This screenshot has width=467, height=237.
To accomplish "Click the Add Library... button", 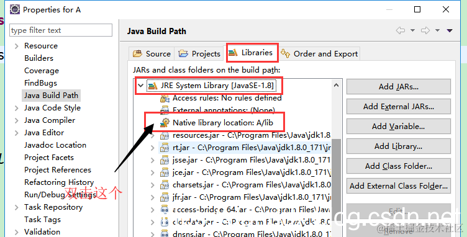I will pos(399,146).
